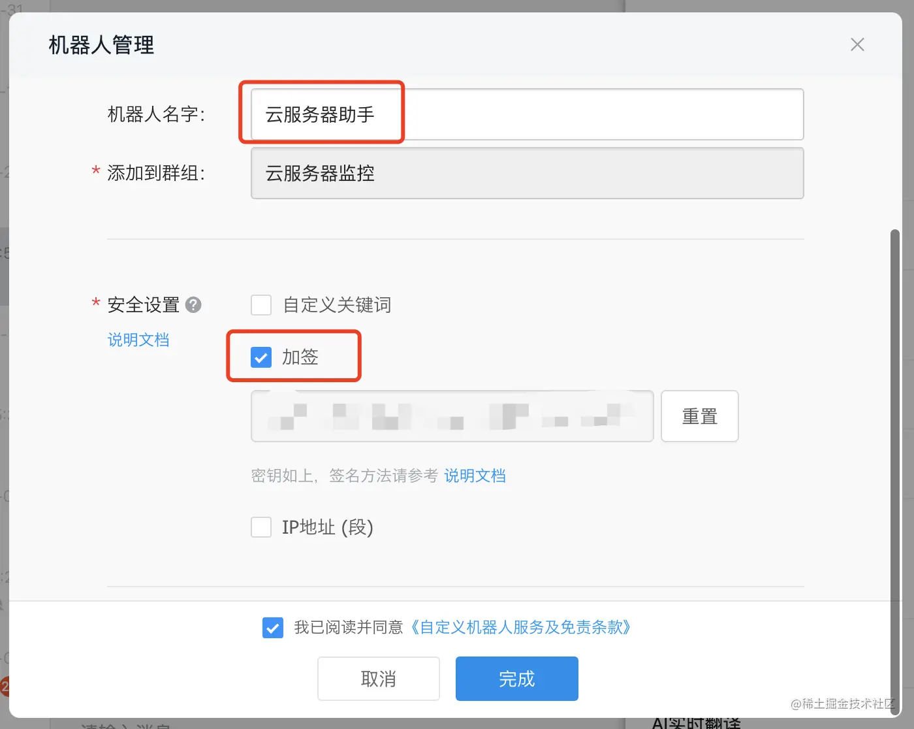Click the 添加到群组 field showing 云服务器监控
This screenshot has width=914, height=729.
tap(527, 173)
